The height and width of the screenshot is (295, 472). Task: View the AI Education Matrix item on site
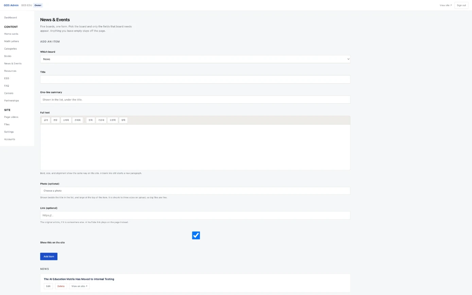pos(79,286)
